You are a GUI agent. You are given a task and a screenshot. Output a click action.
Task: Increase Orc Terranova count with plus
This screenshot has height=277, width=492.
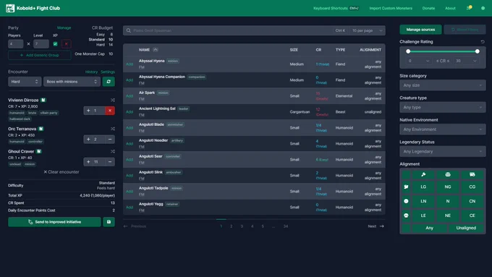(88, 140)
